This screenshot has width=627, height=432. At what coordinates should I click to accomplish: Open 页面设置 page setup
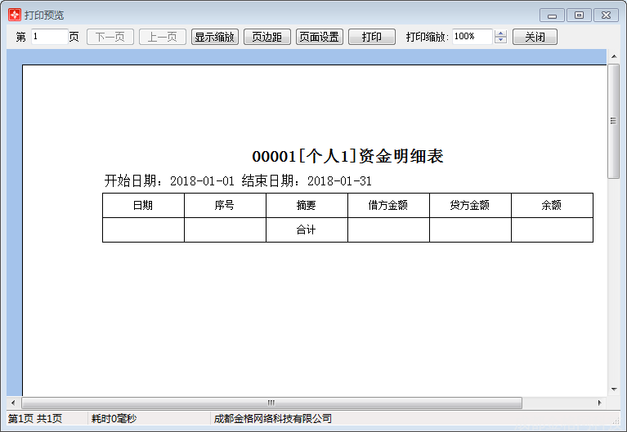click(319, 37)
